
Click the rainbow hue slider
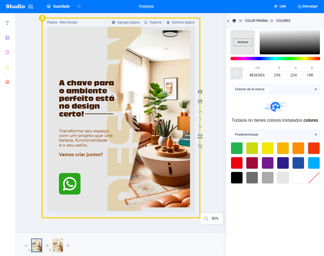(275, 59)
